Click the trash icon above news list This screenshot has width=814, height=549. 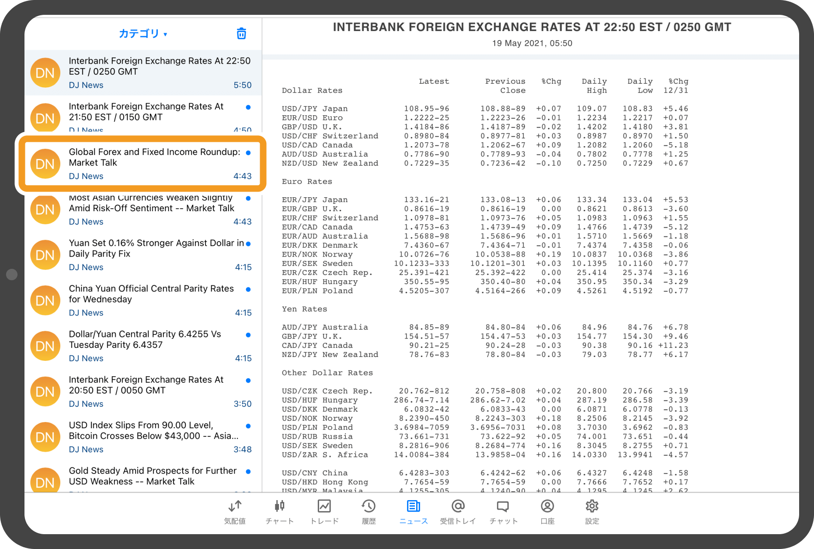pyautogui.click(x=241, y=34)
